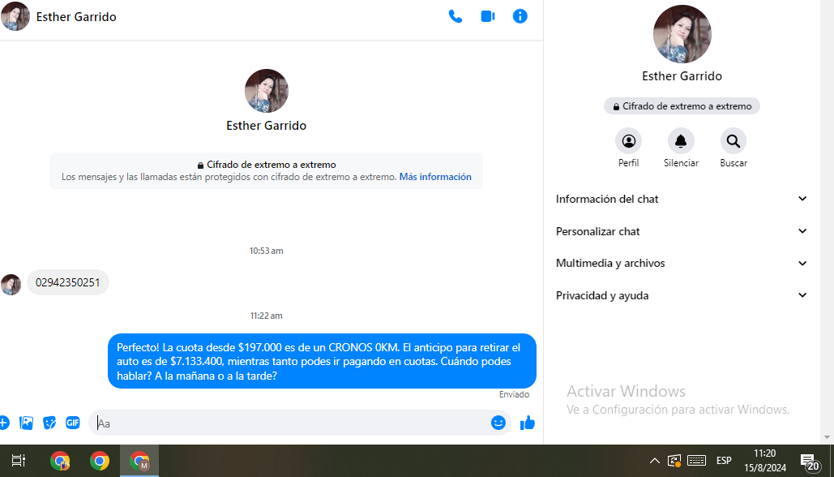Search the conversation with Buscar icon
Viewport: 834px width, 477px height.
pyautogui.click(x=733, y=141)
